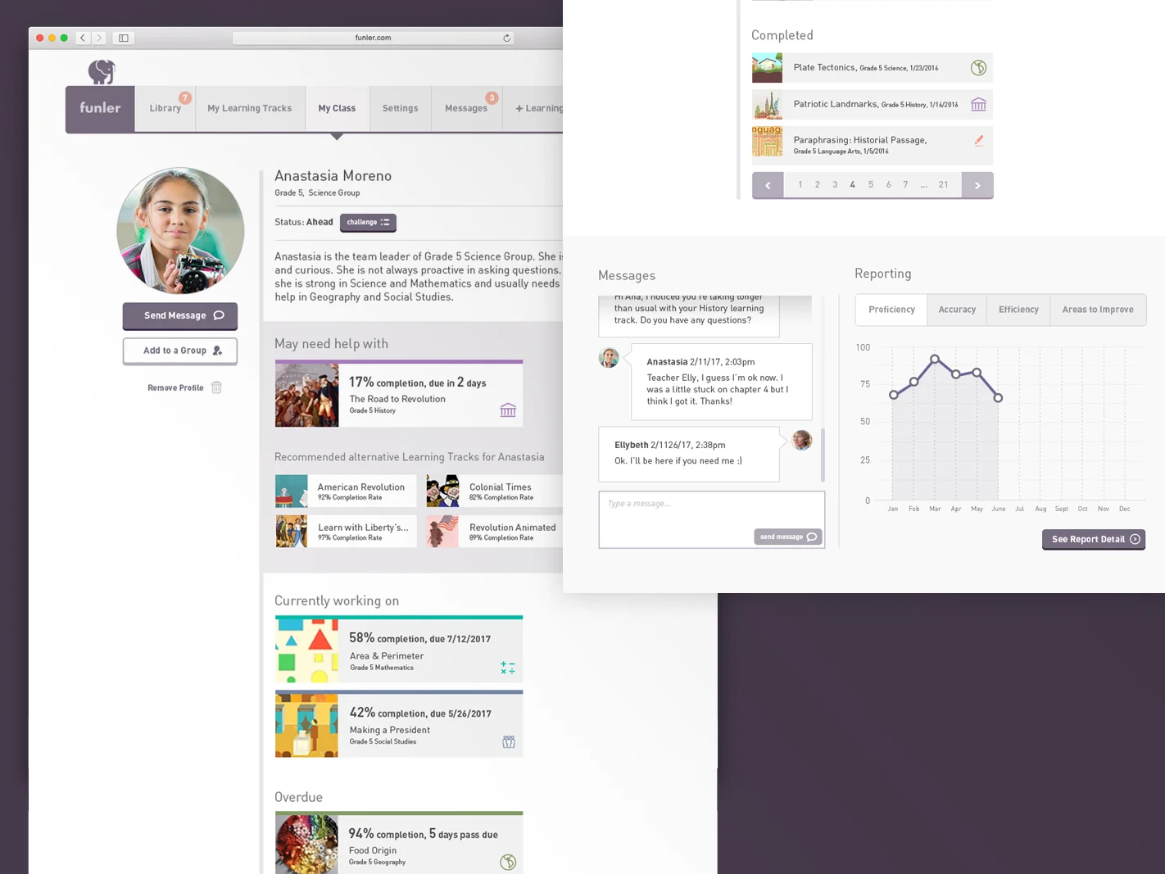This screenshot has height=874, width=1165.
Task: Click the March data point on chart
Action: coord(935,359)
